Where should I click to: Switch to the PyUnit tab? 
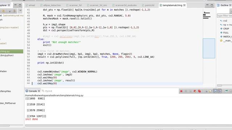coord(47,91)
